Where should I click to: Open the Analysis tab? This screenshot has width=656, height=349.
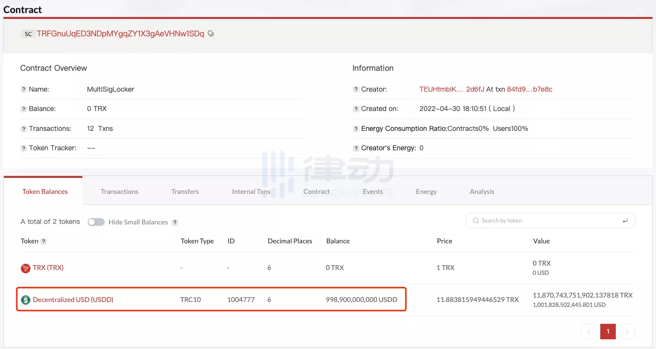482,191
